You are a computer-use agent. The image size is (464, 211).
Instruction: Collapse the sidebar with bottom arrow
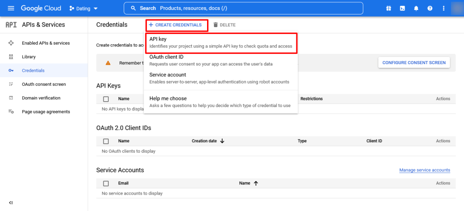coord(11,203)
